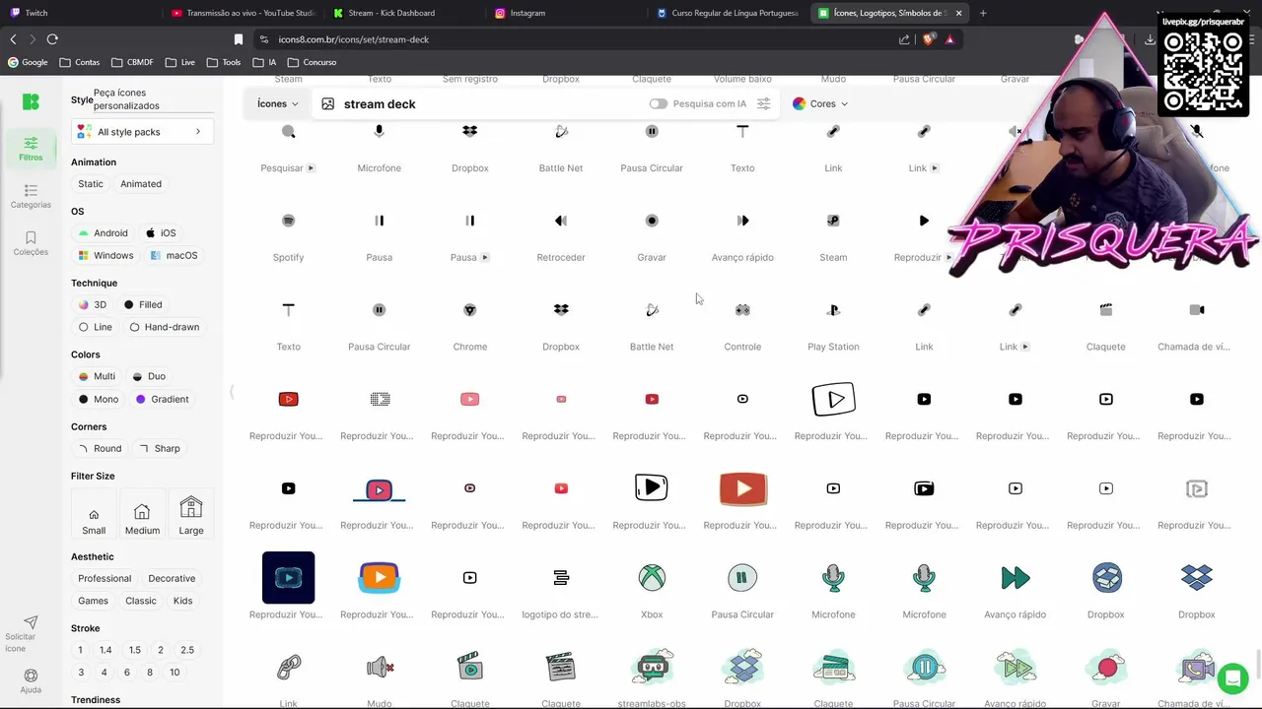
Task: Bookmark this page in address bar
Action: click(x=238, y=39)
